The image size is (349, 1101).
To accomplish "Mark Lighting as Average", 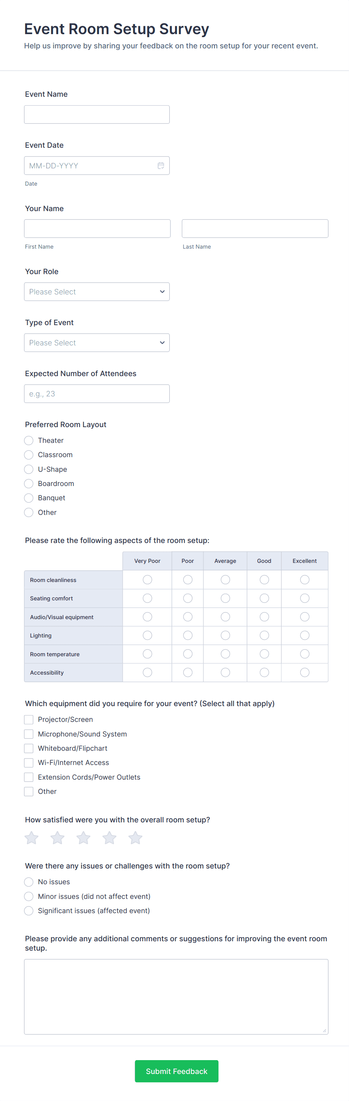I will tap(226, 636).
